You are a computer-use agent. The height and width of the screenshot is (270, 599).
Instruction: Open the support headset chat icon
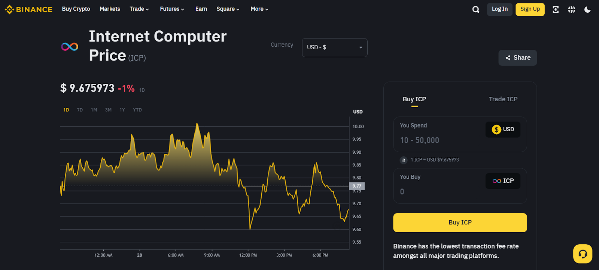coord(583,254)
